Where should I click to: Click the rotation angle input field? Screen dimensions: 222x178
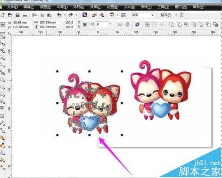(102, 24)
